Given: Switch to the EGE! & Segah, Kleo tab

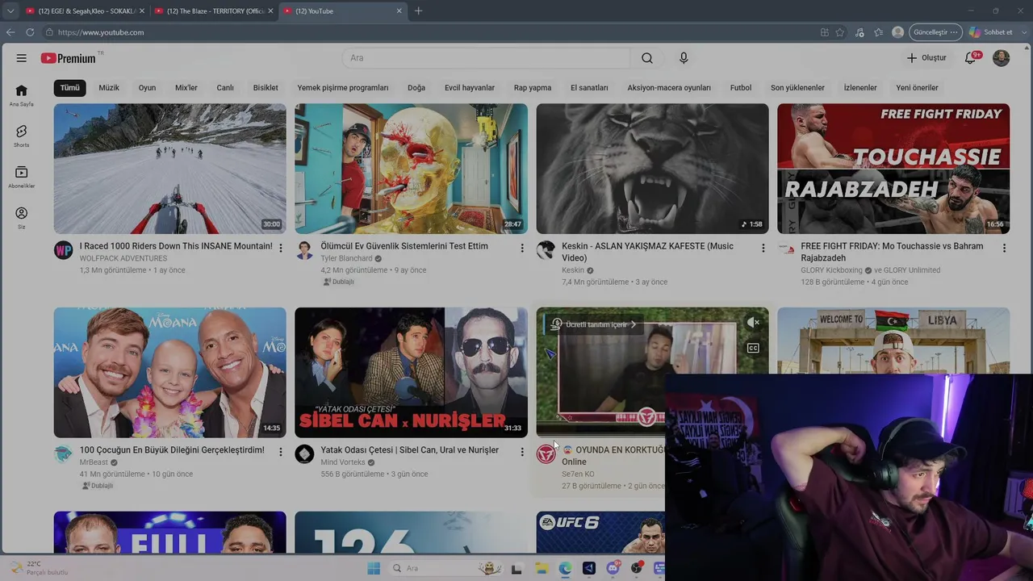Looking at the screenshot, I should pyautogui.click(x=86, y=11).
